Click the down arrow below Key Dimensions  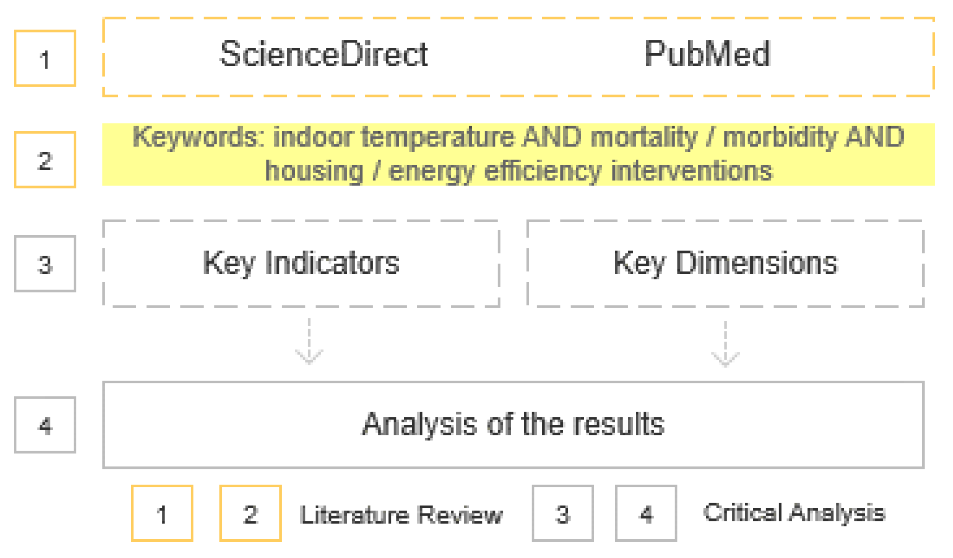click(x=725, y=345)
